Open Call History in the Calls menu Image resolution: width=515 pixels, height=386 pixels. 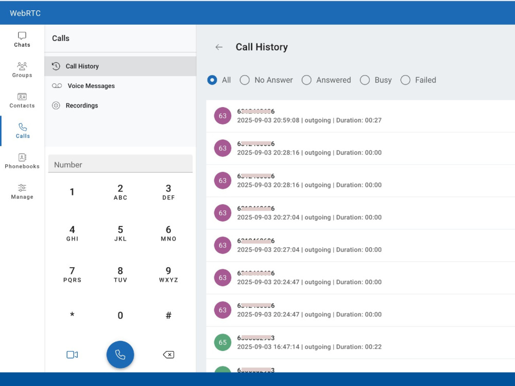tap(120, 66)
